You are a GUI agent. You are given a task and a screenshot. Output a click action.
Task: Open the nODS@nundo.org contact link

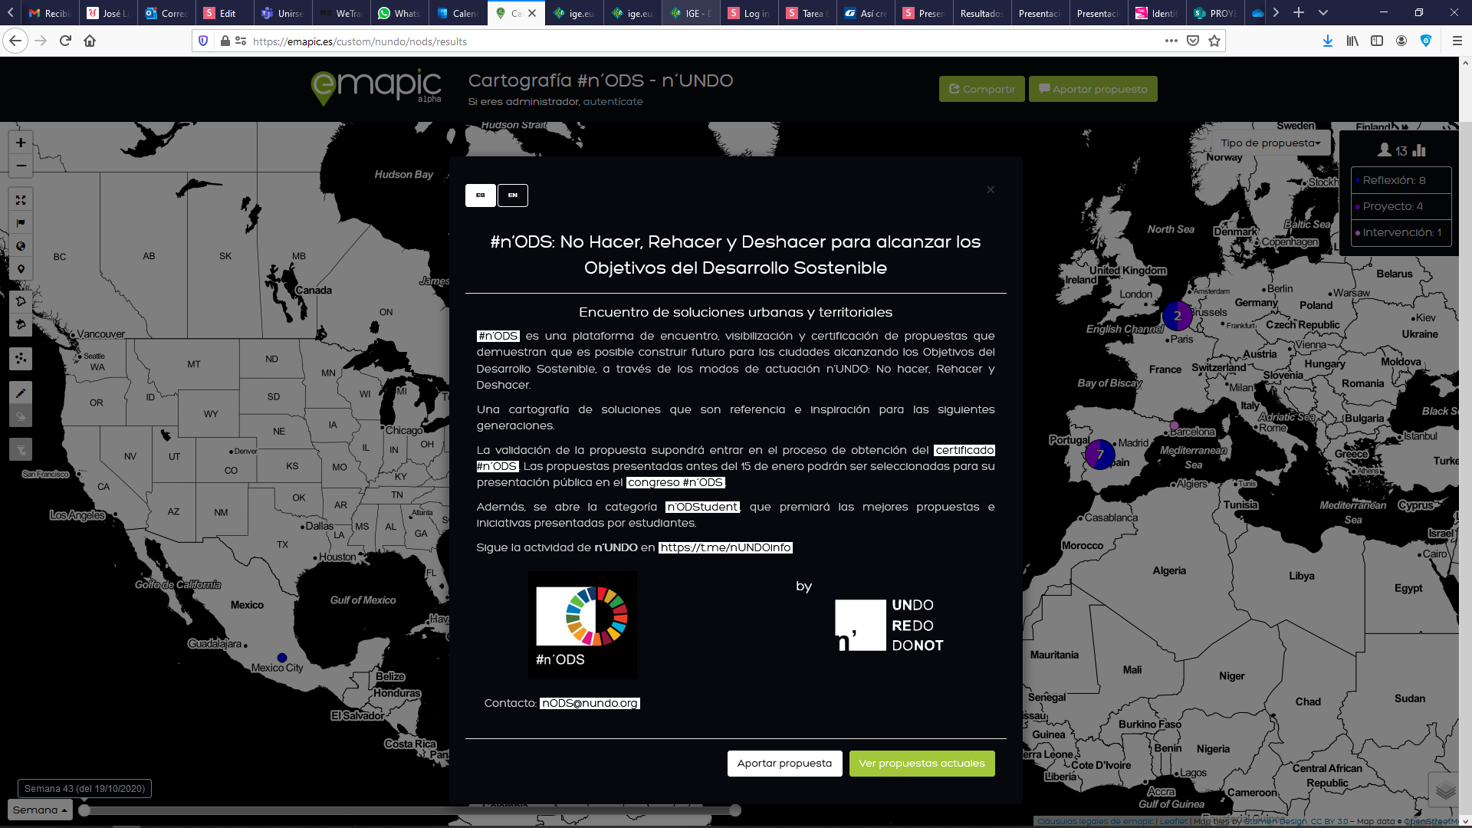[x=590, y=703]
